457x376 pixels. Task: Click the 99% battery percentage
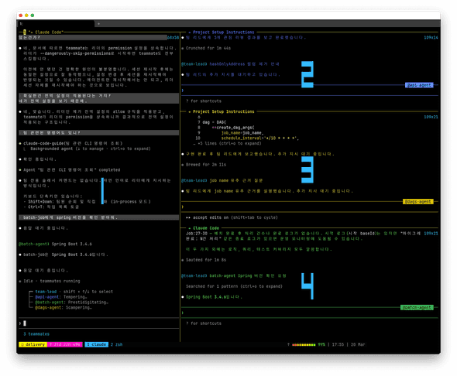pos(321,344)
